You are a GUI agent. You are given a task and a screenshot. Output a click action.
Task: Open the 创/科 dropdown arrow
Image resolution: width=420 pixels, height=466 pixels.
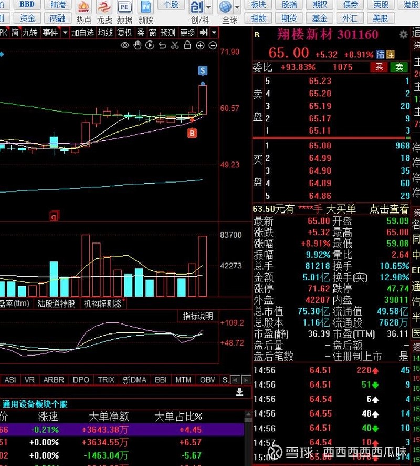click(x=208, y=7)
